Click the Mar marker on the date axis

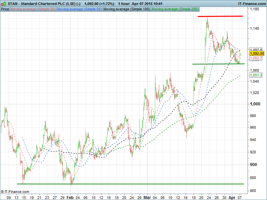tap(147, 197)
